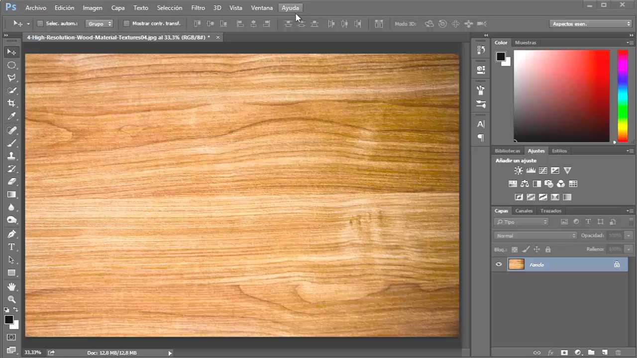Select the Gradient tool
The height and width of the screenshot is (358, 637).
coord(11,195)
